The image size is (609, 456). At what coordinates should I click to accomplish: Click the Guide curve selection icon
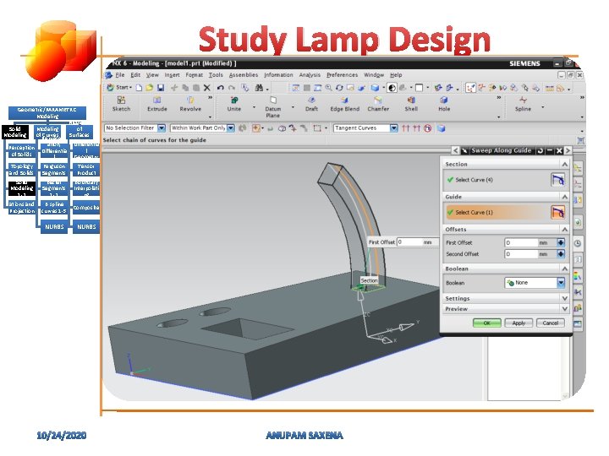(557, 213)
